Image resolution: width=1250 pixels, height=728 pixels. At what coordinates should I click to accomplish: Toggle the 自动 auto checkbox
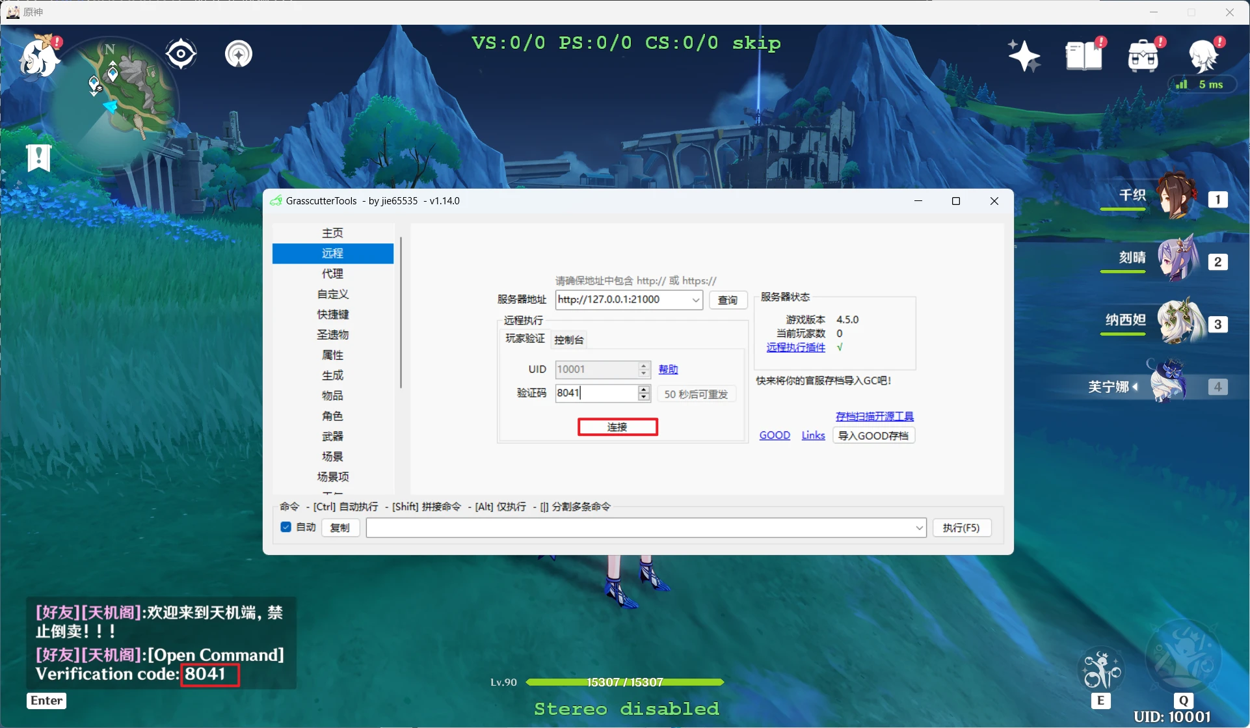coord(286,527)
